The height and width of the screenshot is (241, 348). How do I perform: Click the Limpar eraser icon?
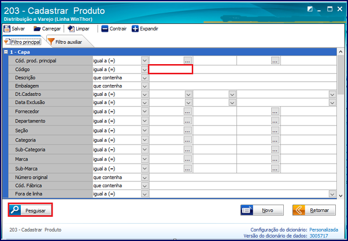[71, 29]
